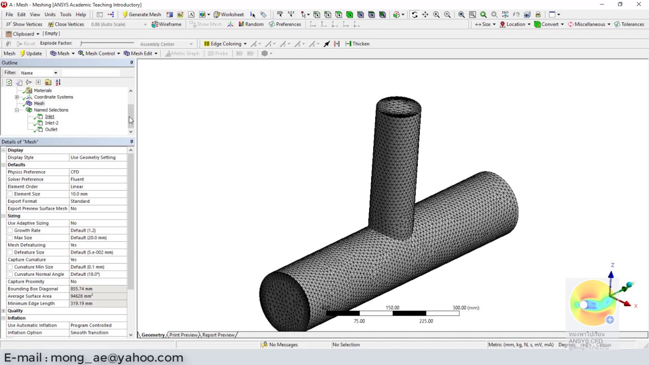Click the Generate Mesh button
Viewport: 649px width, 365px height.
[141, 14]
